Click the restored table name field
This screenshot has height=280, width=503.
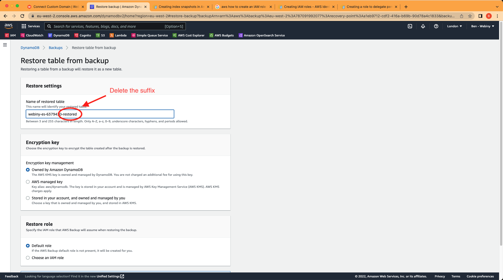pyautogui.click(x=100, y=114)
